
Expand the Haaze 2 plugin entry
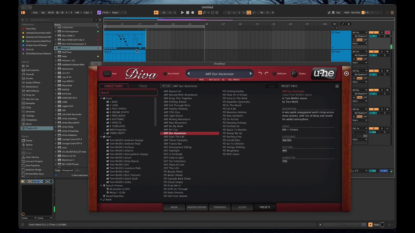(x=56, y=48)
